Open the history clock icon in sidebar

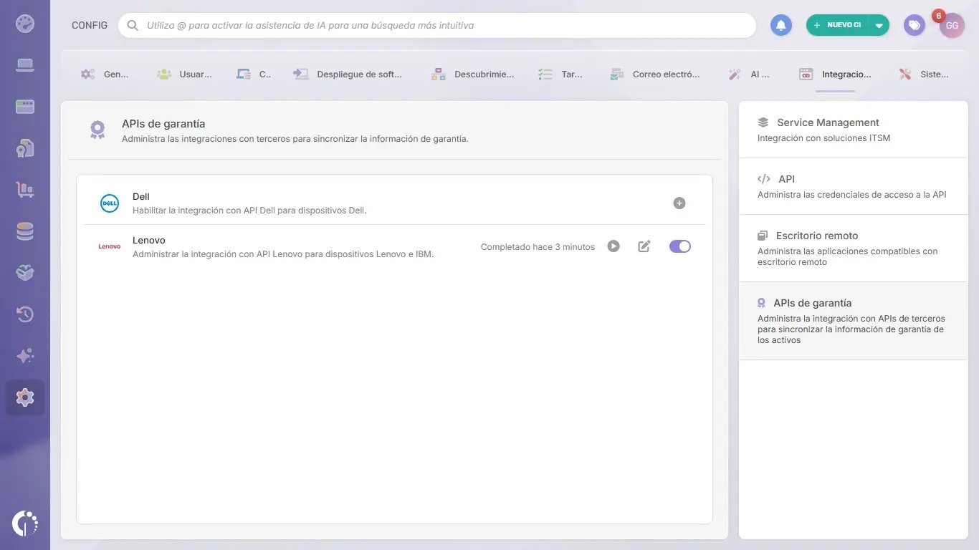point(25,314)
